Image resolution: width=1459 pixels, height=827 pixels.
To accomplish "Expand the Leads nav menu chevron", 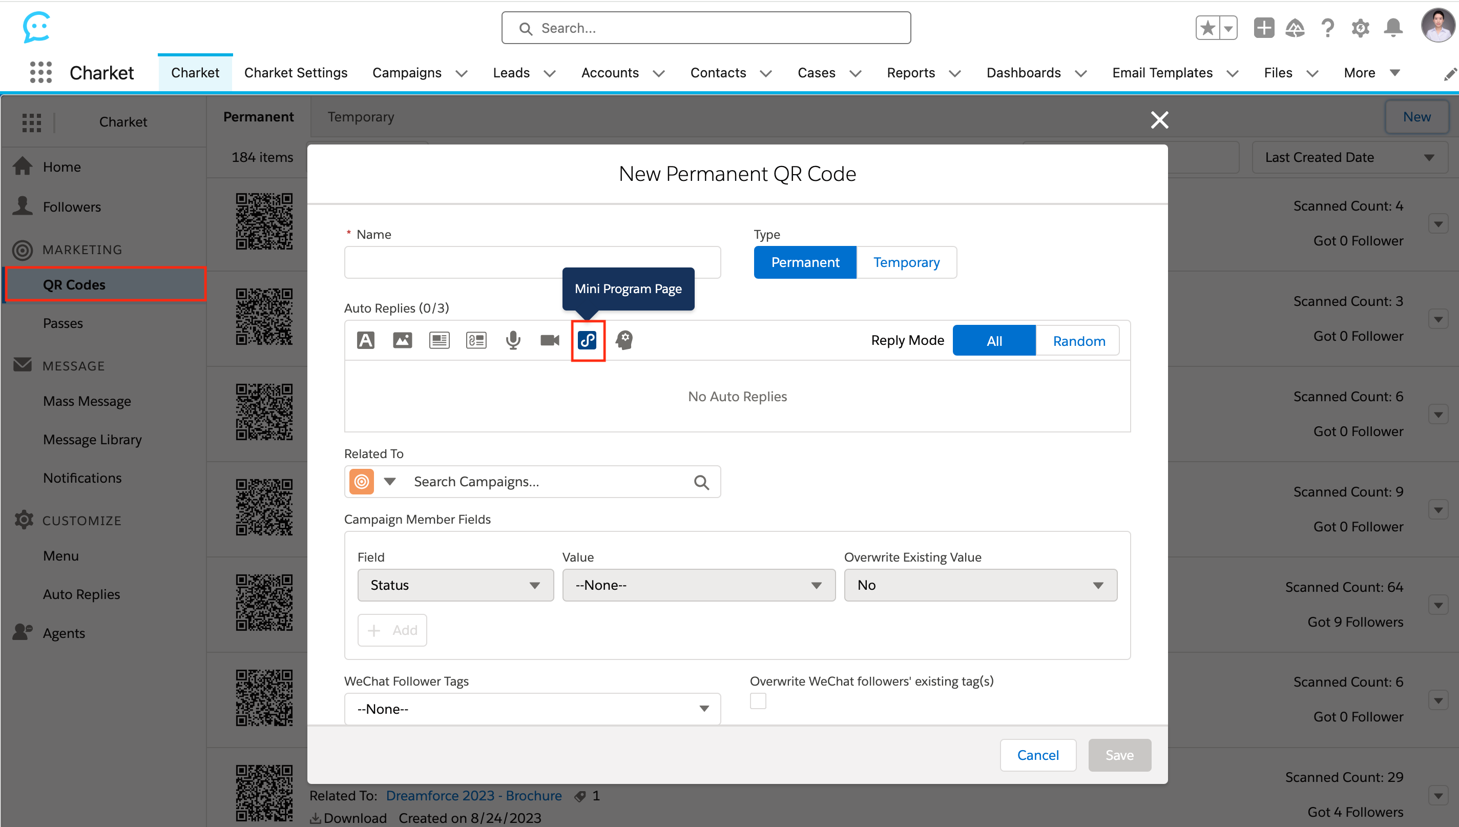I will pyautogui.click(x=550, y=74).
